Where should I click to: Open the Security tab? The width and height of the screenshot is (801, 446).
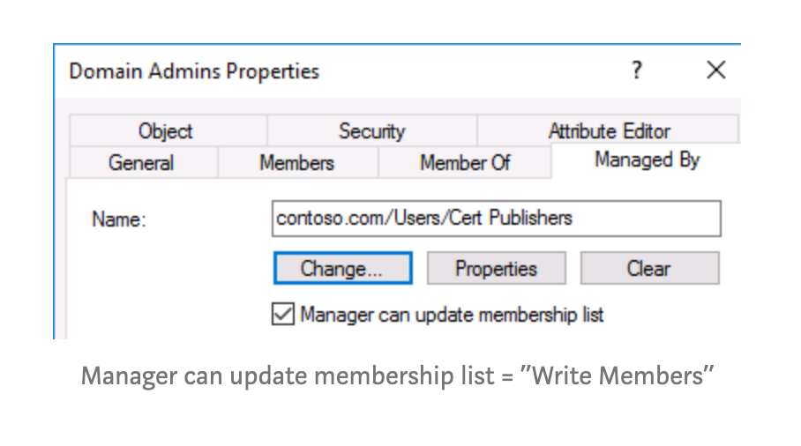(x=371, y=131)
